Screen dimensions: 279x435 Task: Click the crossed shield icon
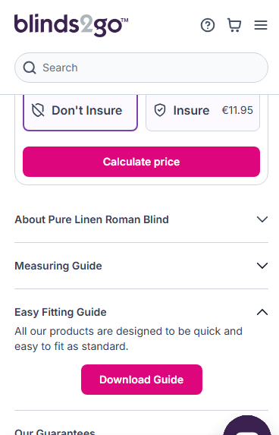pyautogui.click(x=38, y=110)
